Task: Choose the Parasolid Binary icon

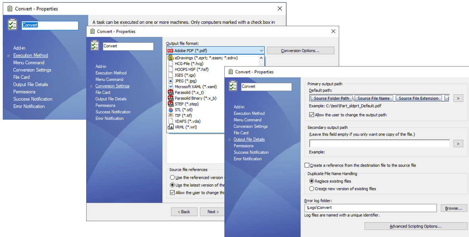Action: pos(170,98)
